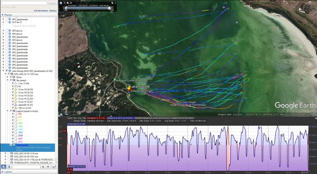Uncheck the Tracks folder checkbox
The height and width of the screenshot is (174, 317).
point(11,77)
